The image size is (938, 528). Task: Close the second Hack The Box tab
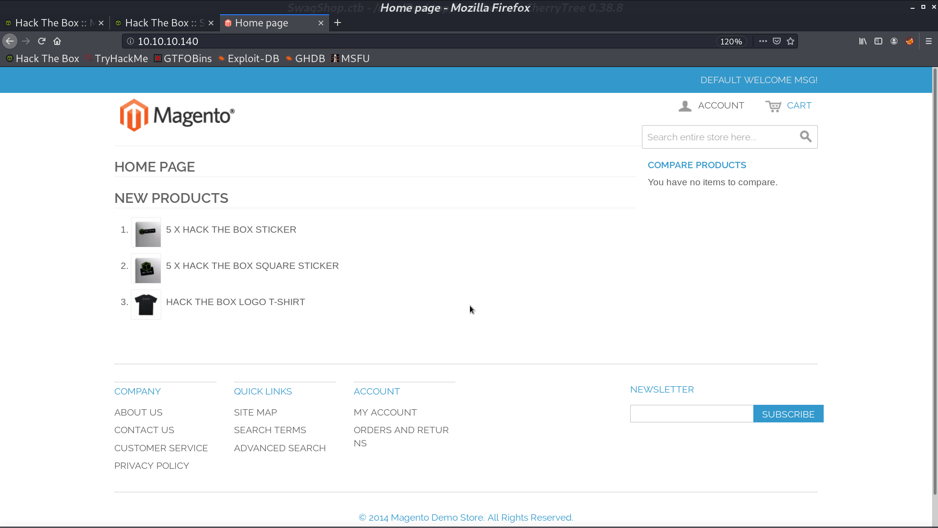point(211,23)
